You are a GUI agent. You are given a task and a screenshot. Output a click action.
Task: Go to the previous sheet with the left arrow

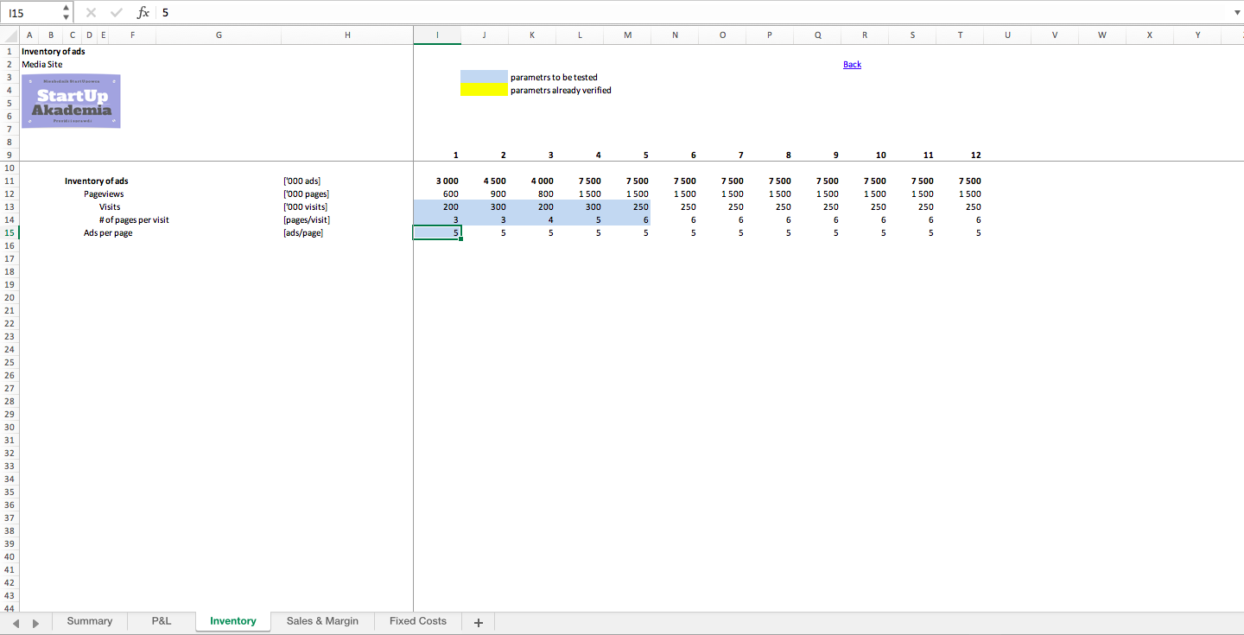14,622
